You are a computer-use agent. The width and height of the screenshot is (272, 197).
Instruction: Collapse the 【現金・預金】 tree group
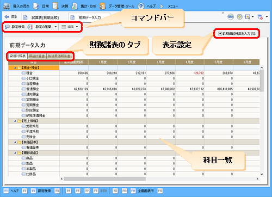[15, 68]
